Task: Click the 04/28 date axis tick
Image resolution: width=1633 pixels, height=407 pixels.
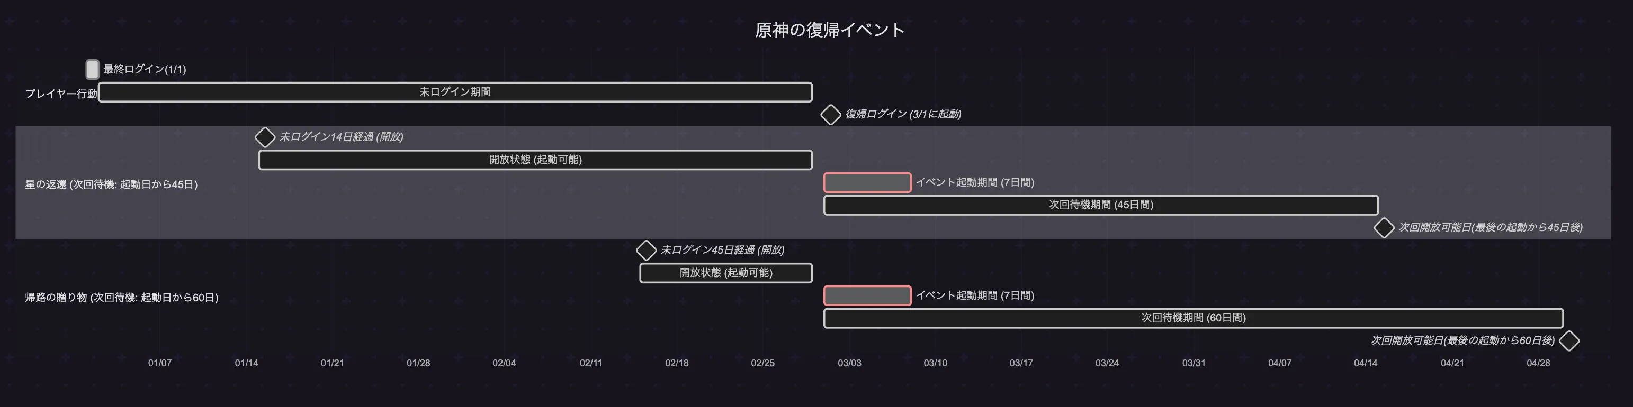Action: coord(1538,363)
